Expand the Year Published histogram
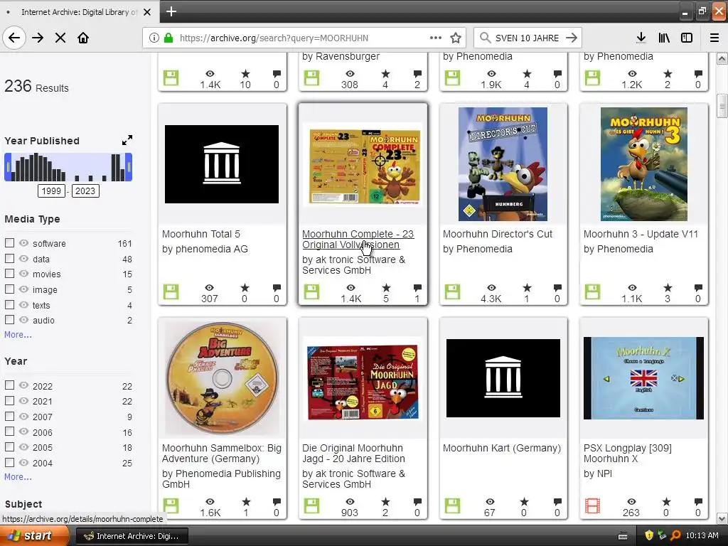Image resolution: width=728 pixels, height=546 pixels. pos(127,140)
